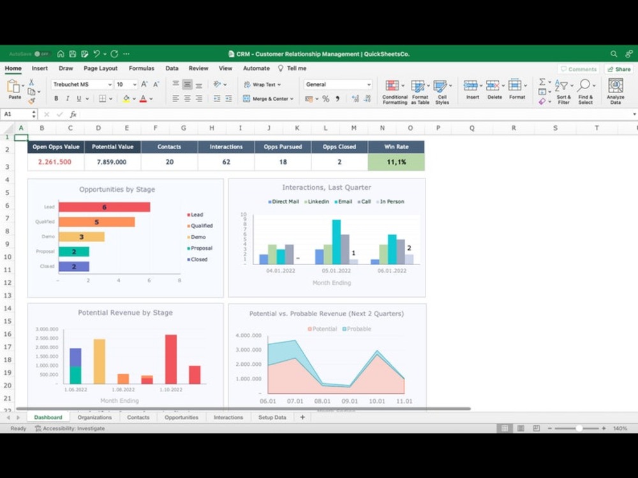
Task: Open the Comments button
Action: 578,69
